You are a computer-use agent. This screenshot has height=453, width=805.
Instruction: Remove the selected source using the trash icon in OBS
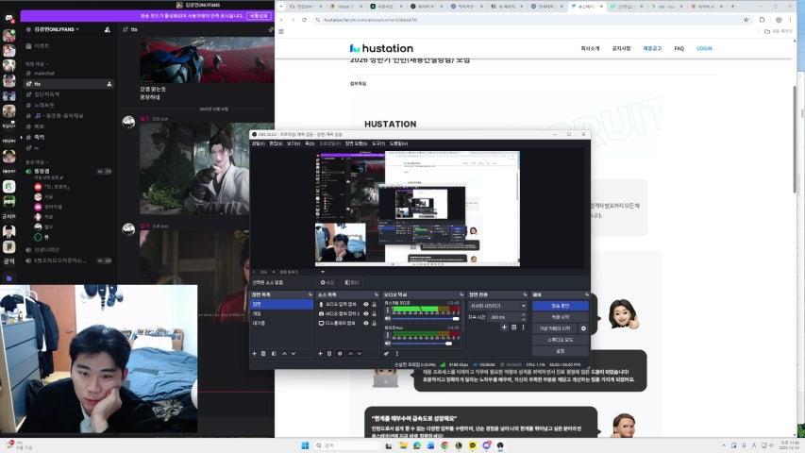click(x=329, y=353)
